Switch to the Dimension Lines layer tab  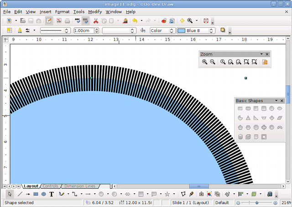click(80, 186)
